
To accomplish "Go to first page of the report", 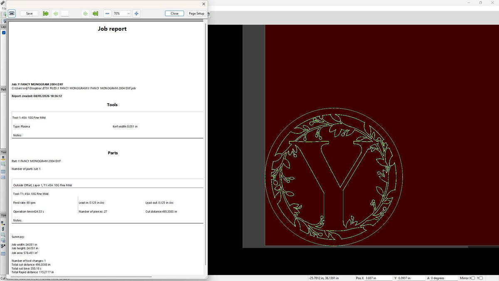I will tap(45, 13).
